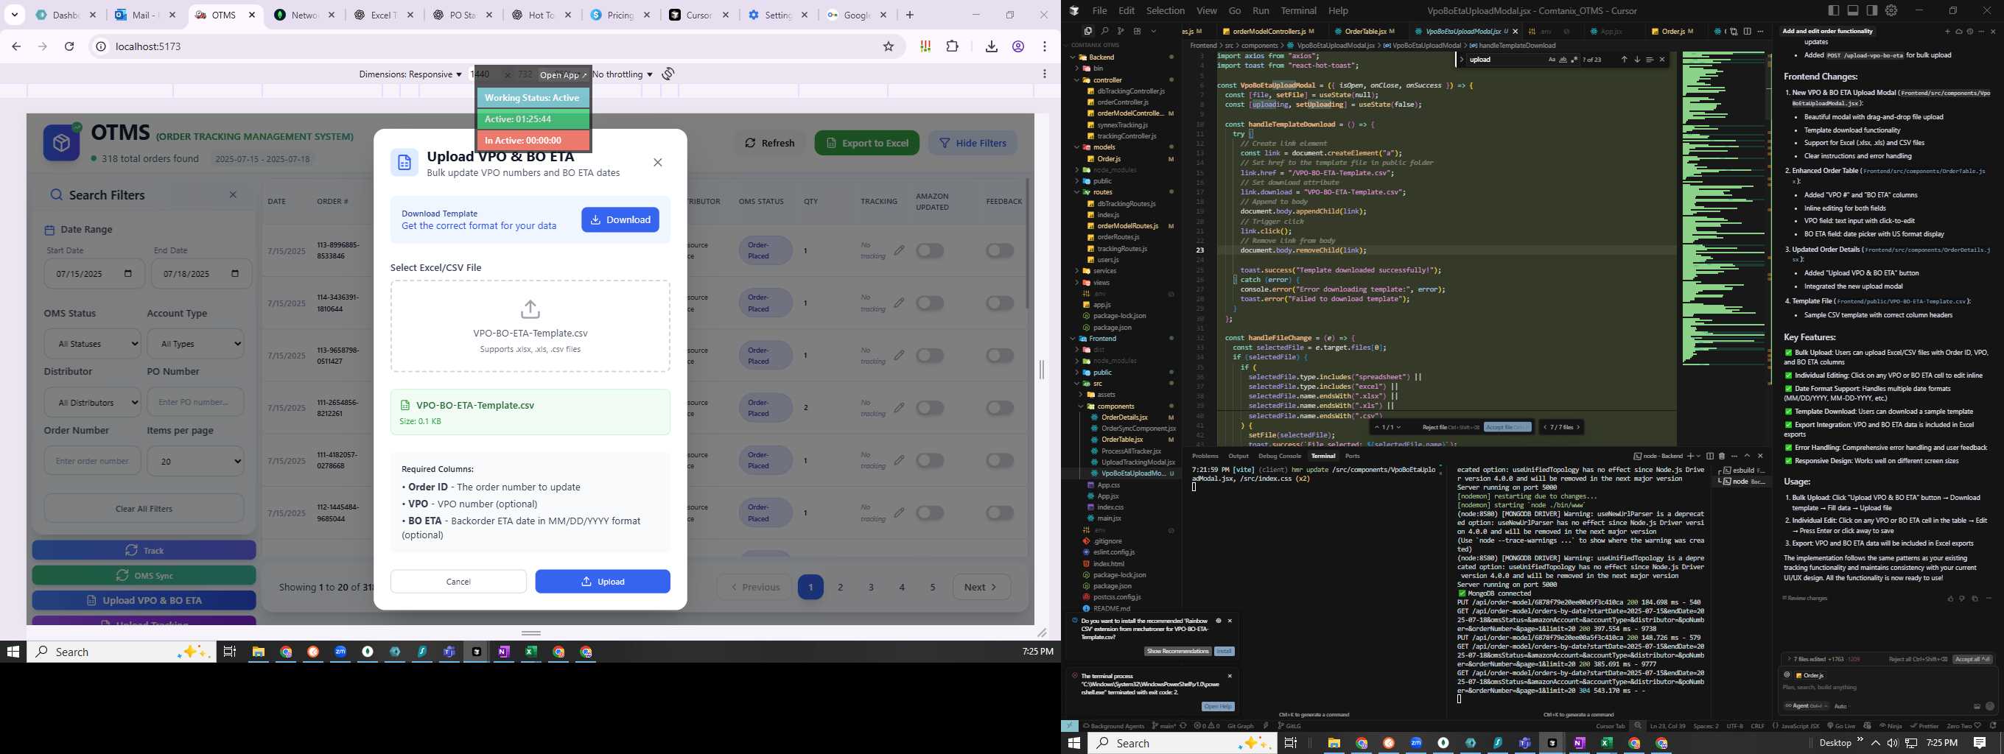
Task: Toggle Amazon Updated for order 113-9658798
Action: click(930, 355)
